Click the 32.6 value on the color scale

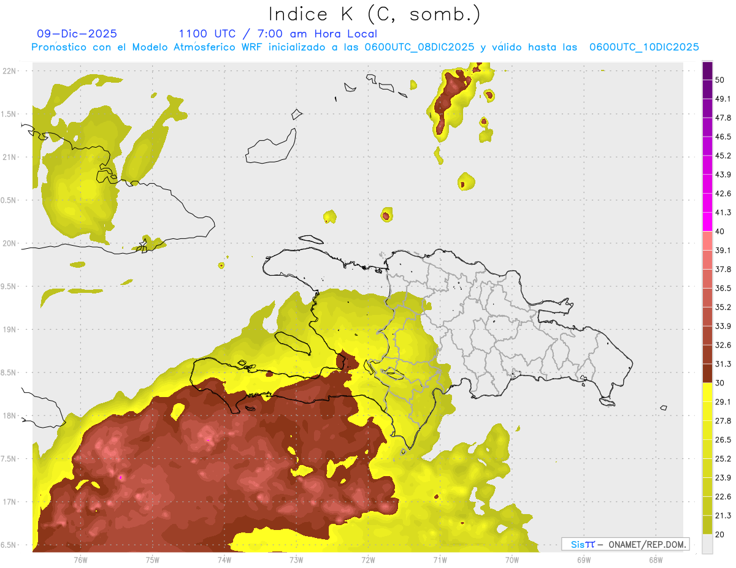pyautogui.click(x=723, y=345)
